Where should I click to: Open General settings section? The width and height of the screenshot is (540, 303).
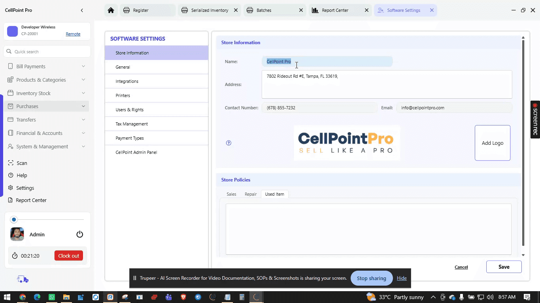pyautogui.click(x=157, y=67)
